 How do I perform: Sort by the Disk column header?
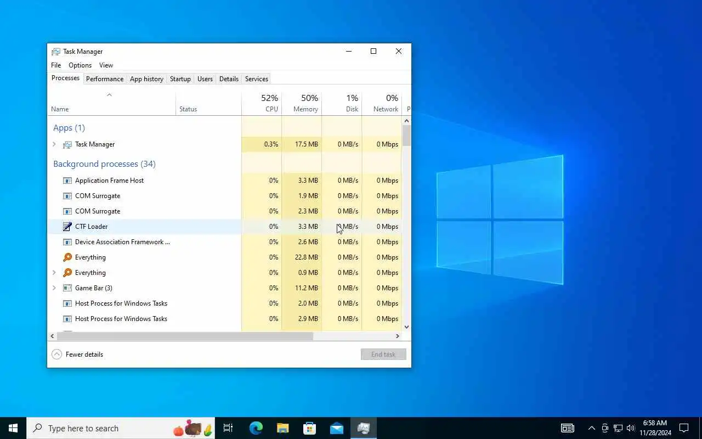click(342, 103)
